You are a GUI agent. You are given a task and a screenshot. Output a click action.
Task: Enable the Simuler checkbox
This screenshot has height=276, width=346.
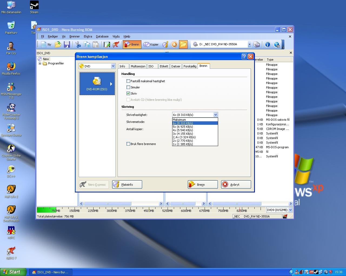pos(128,87)
